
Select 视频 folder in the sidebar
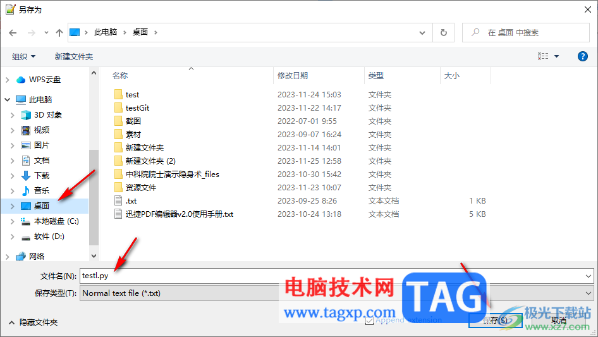[42, 130]
